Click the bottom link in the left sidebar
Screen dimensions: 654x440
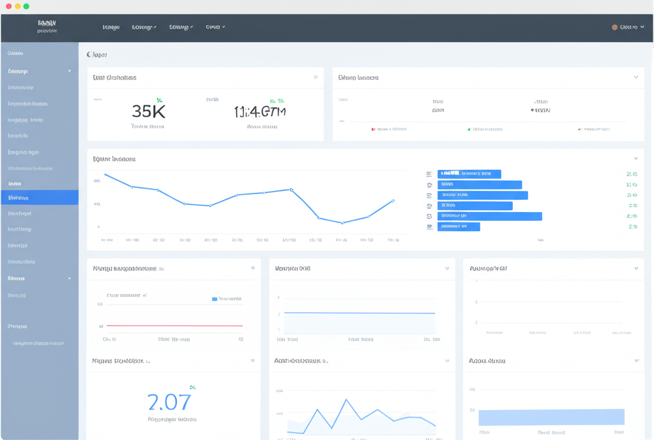[38, 342]
